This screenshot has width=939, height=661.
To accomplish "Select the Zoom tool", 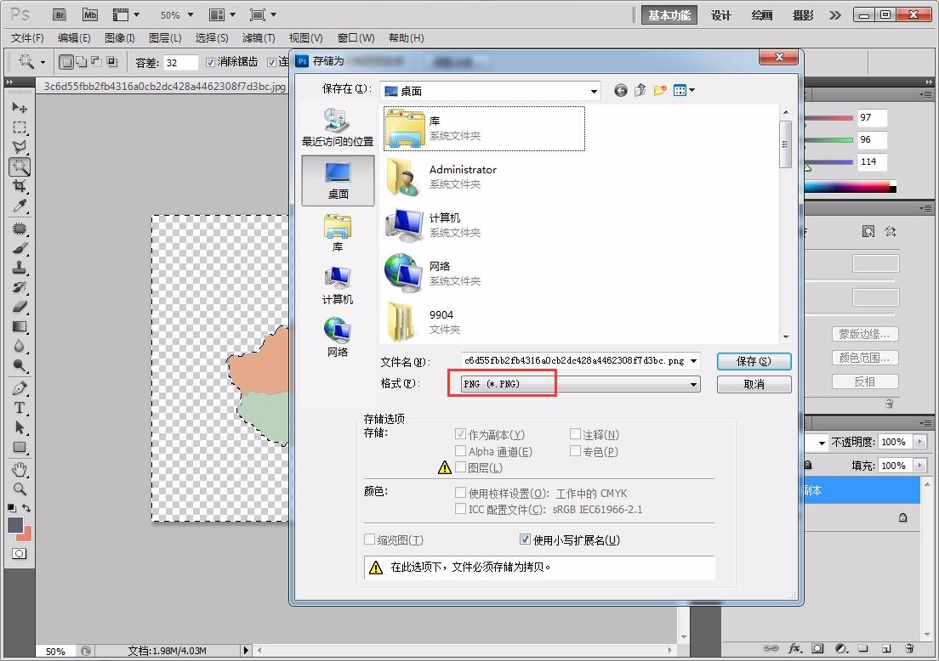I will coord(20,489).
